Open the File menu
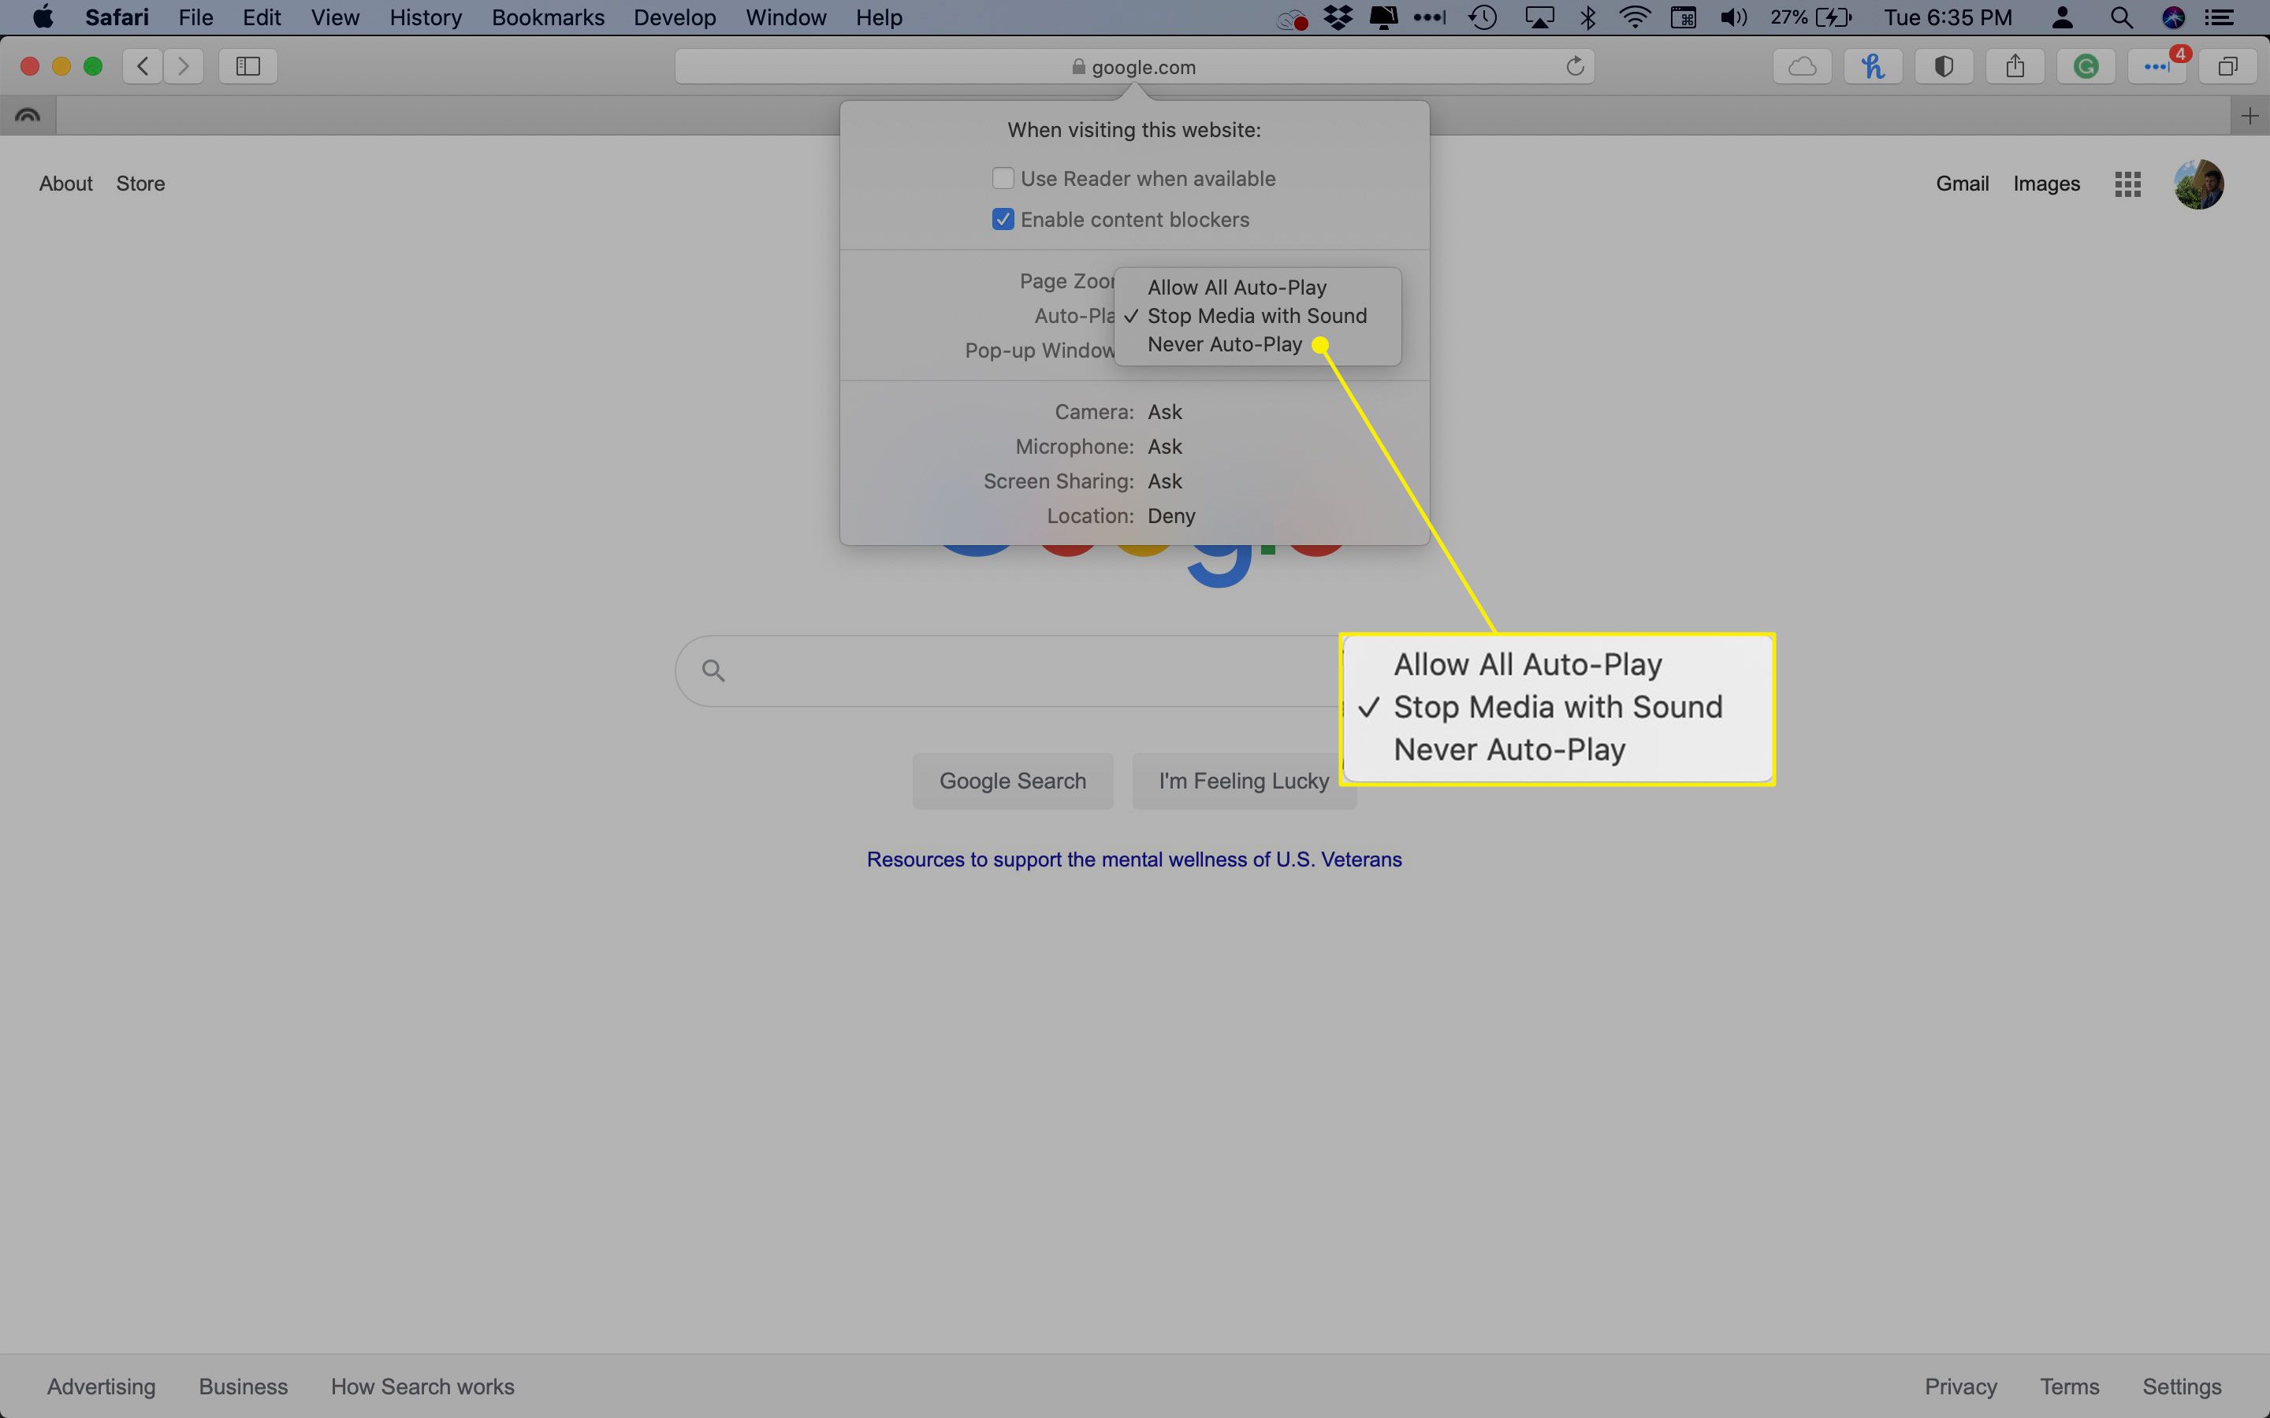2270x1418 pixels. click(x=195, y=17)
